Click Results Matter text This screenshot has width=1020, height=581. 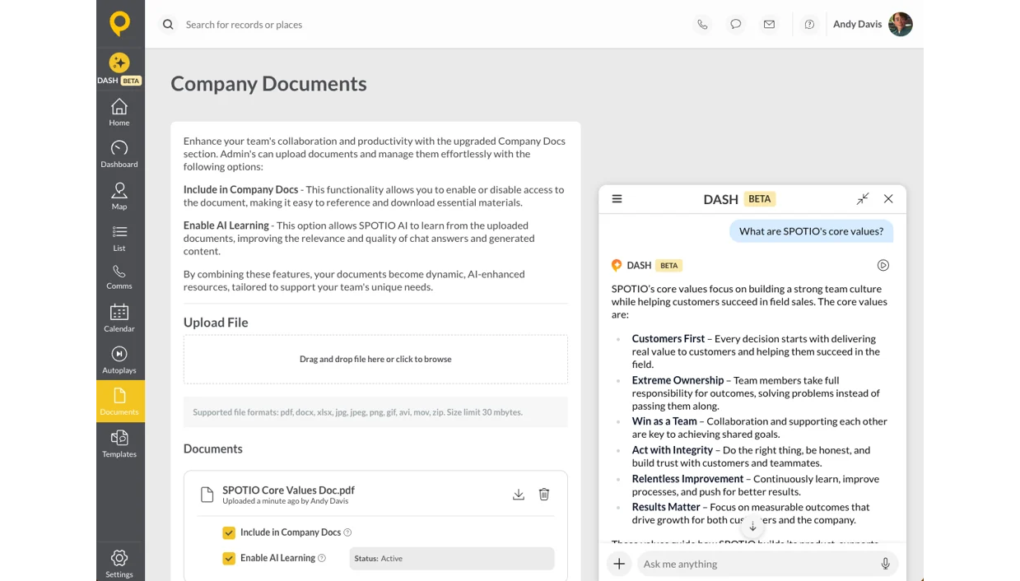(666, 507)
